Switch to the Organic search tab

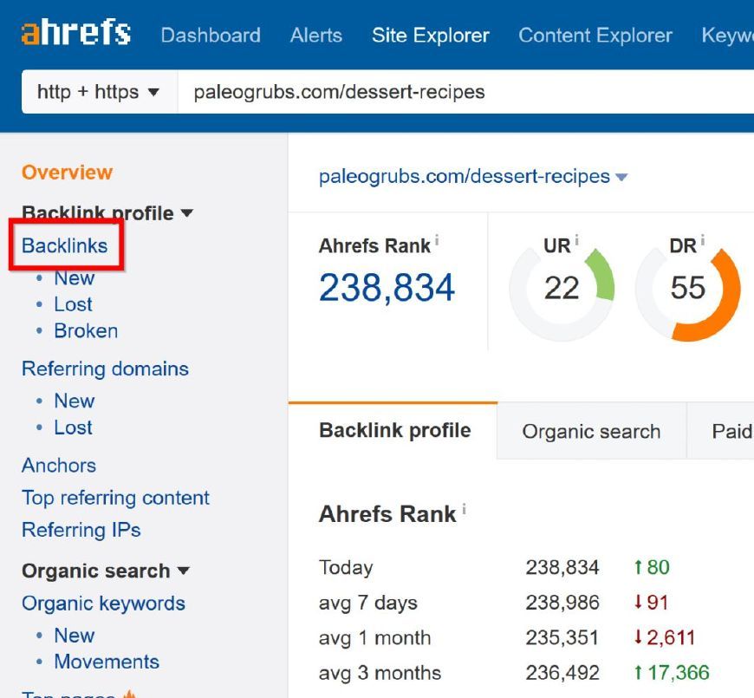(x=591, y=431)
